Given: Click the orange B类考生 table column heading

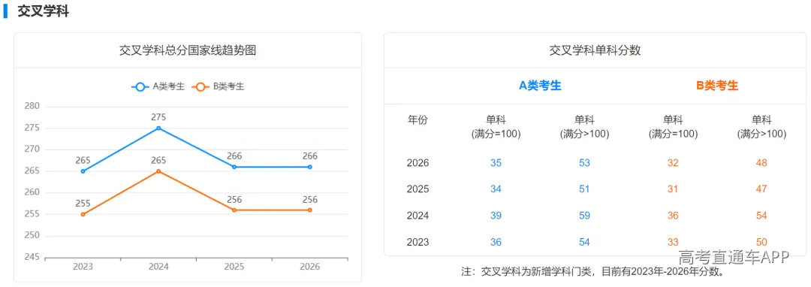Looking at the screenshot, I should (717, 86).
